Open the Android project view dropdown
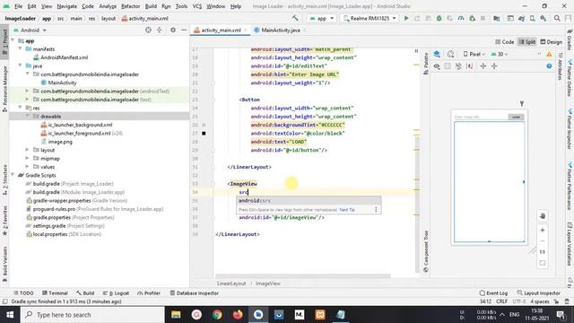 click(30, 30)
